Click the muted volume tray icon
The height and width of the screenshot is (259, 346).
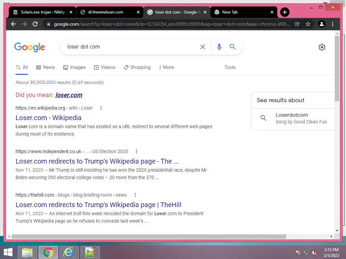point(314,253)
